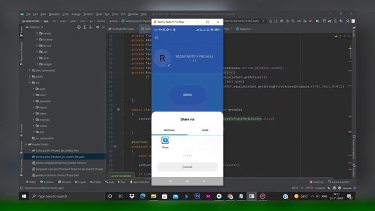The width and height of the screenshot is (375, 211).
Task: Click the red Stop icon in the toolbar
Action: (311, 21)
